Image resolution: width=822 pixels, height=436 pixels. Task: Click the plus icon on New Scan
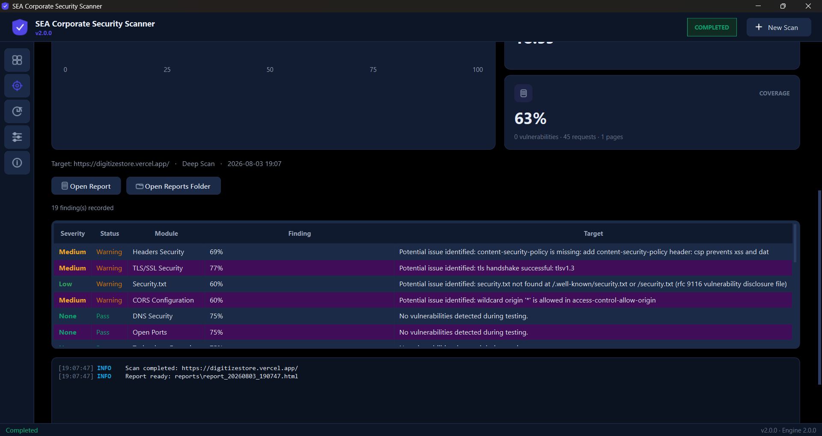point(759,27)
